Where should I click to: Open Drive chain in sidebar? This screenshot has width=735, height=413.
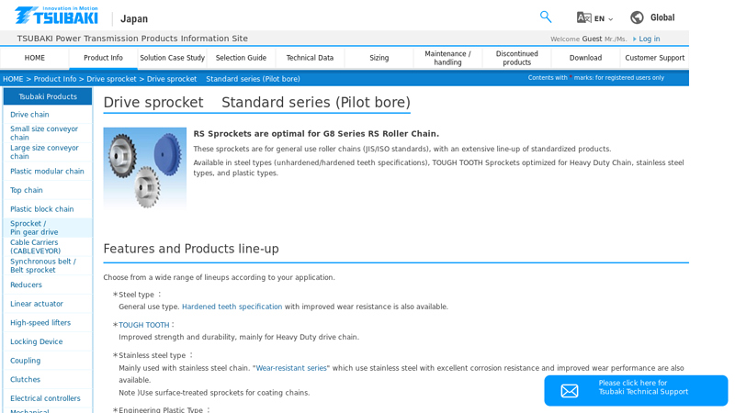coord(29,115)
